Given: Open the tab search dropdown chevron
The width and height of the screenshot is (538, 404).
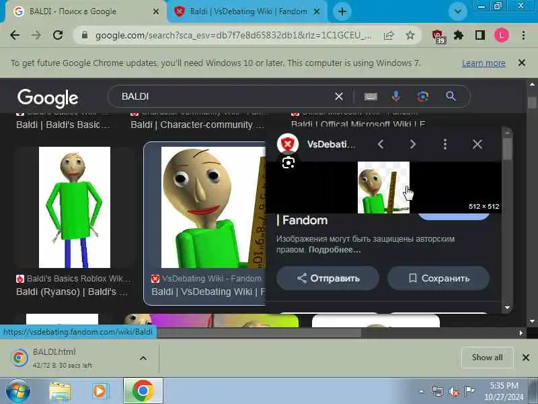Looking at the screenshot, I should coord(457,11).
